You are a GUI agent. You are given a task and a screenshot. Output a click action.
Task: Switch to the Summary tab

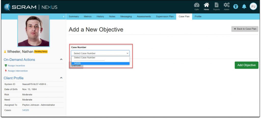(74, 16)
